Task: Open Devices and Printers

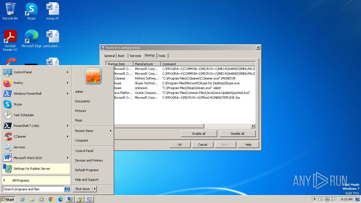Action: 93,160
